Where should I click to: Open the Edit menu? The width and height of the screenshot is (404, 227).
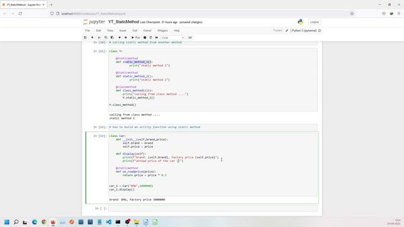click(x=98, y=31)
